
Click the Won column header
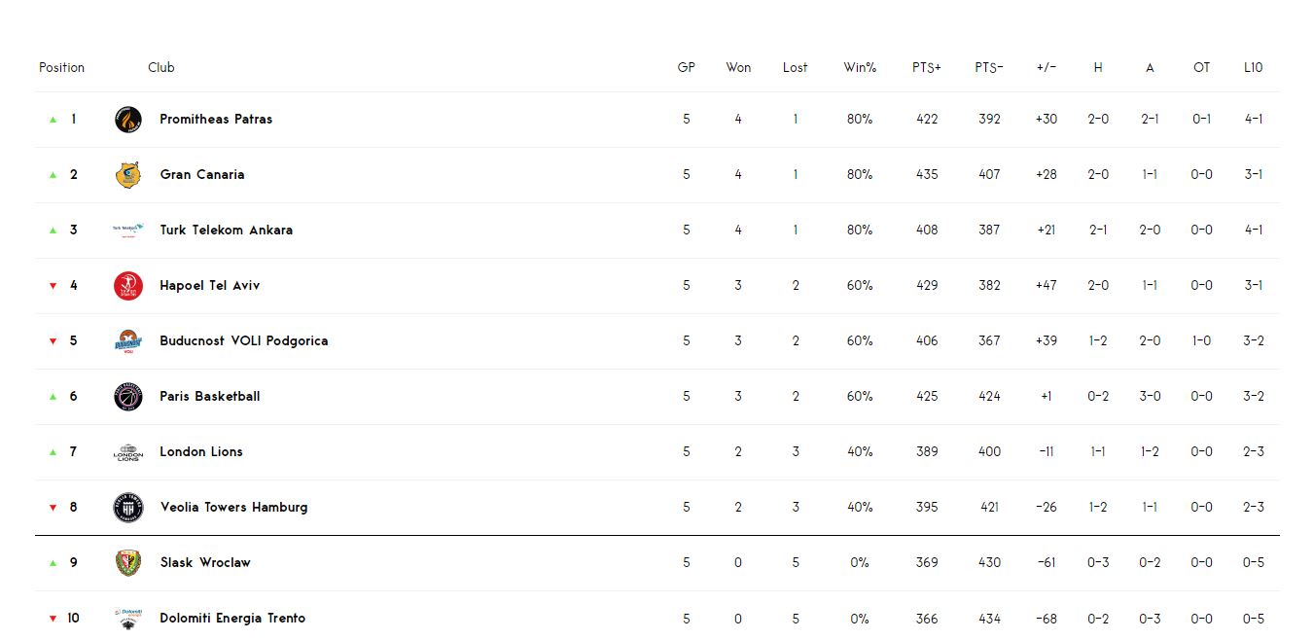(738, 68)
